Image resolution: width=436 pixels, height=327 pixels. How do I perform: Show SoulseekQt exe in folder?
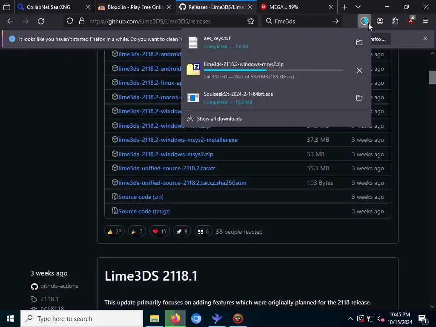tap(359, 98)
